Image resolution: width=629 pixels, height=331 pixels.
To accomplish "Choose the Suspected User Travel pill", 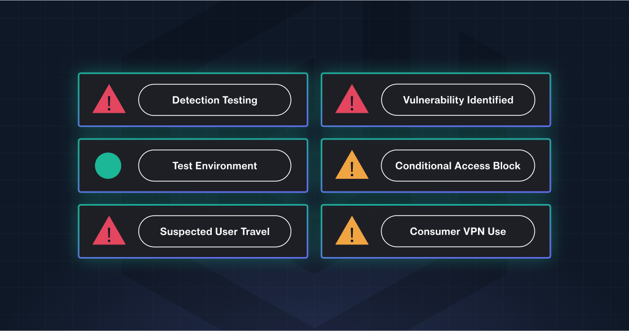I will [214, 231].
